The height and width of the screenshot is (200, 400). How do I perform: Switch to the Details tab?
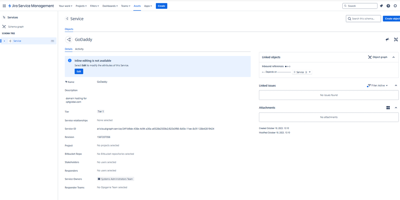(69, 49)
